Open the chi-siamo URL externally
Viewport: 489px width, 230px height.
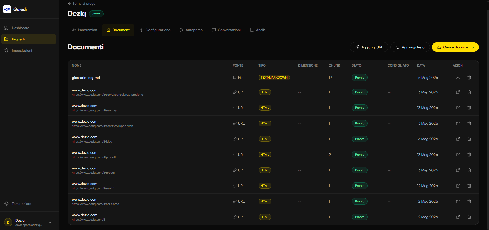coord(458,201)
